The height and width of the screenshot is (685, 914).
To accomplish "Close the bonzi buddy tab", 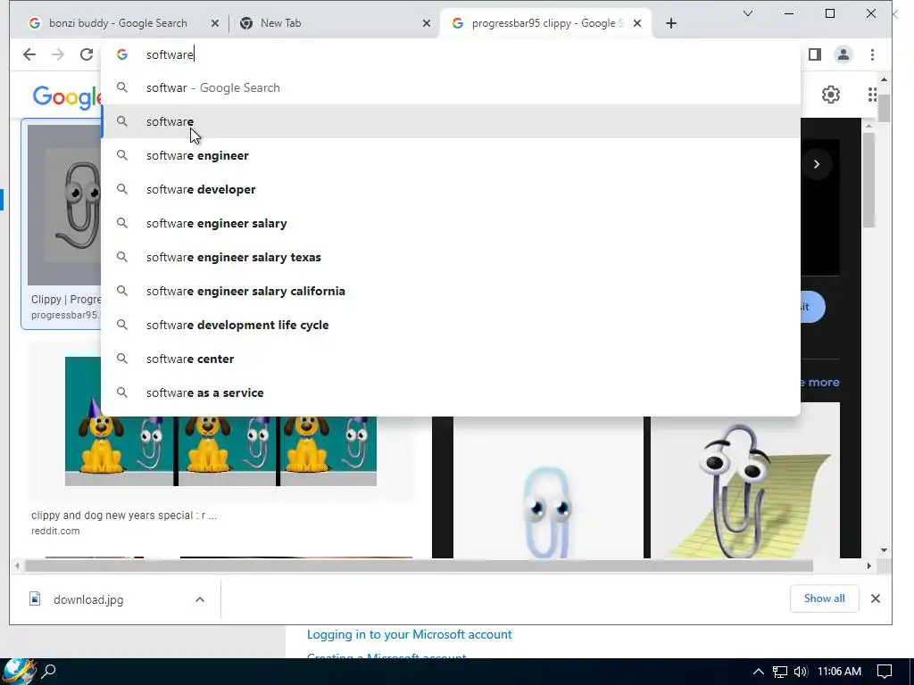I will 215,23.
